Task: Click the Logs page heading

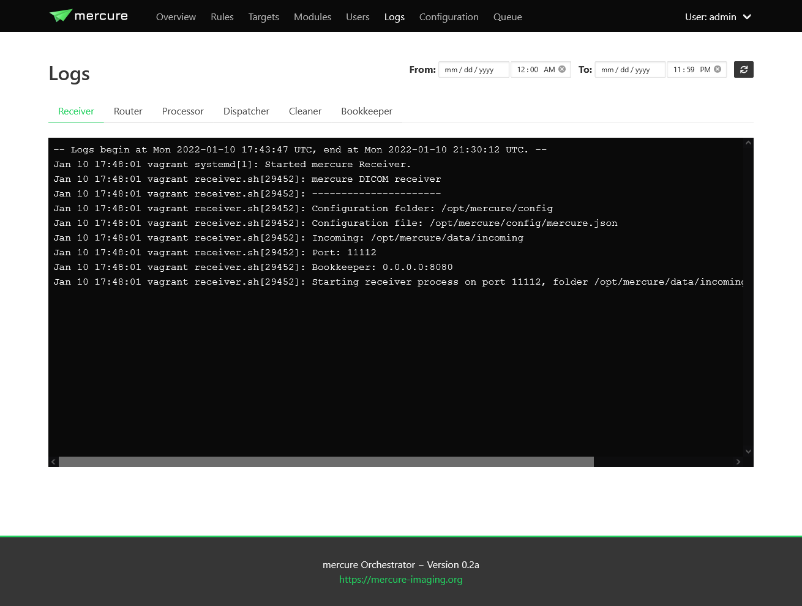Action: [69, 73]
